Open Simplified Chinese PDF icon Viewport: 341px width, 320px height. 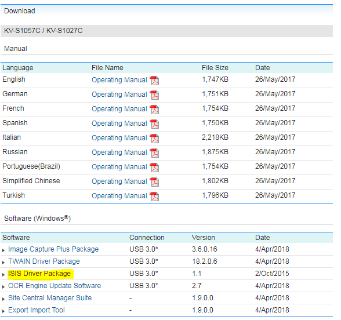coord(154,182)
